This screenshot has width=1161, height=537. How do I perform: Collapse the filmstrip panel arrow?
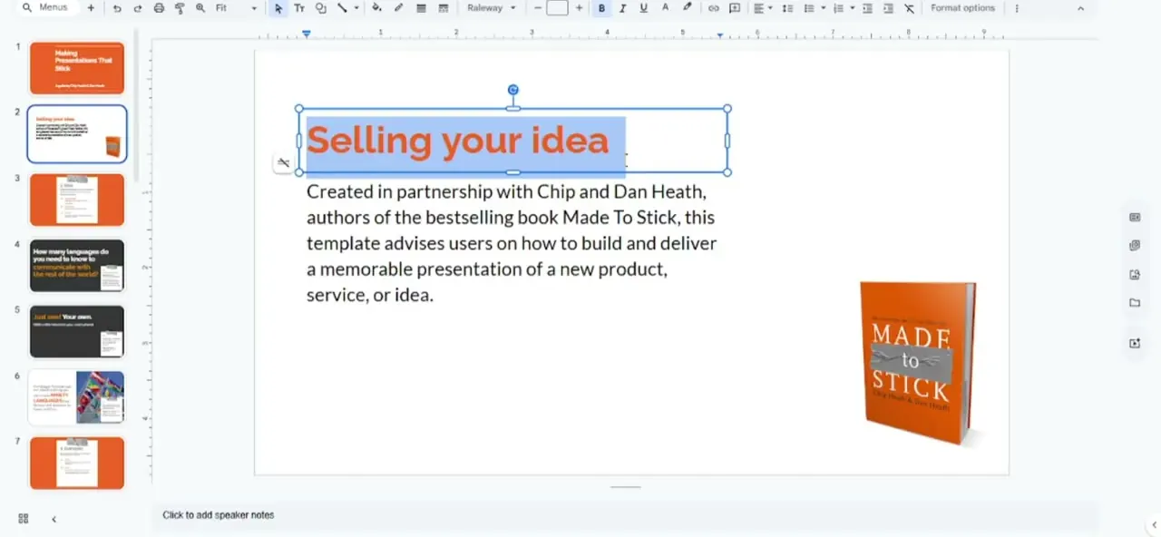pyautogui.click(x=54, y=519)
